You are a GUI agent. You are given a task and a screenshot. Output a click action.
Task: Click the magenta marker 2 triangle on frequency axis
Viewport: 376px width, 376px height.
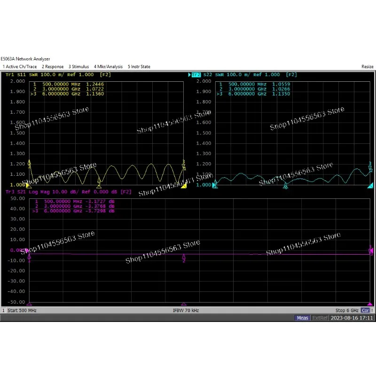(184, 304)
